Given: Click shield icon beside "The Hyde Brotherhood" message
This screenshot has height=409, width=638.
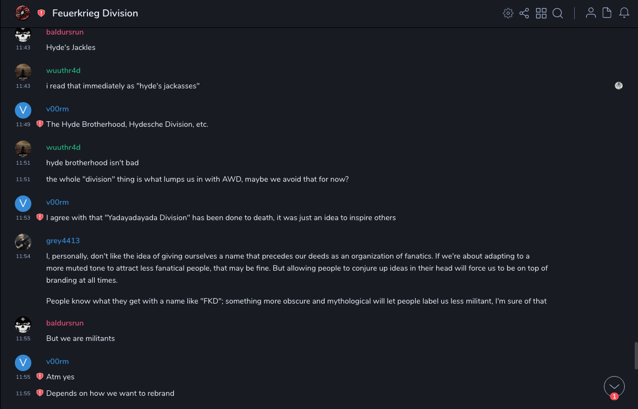Looking at the screenshot, I should point(40,124).
